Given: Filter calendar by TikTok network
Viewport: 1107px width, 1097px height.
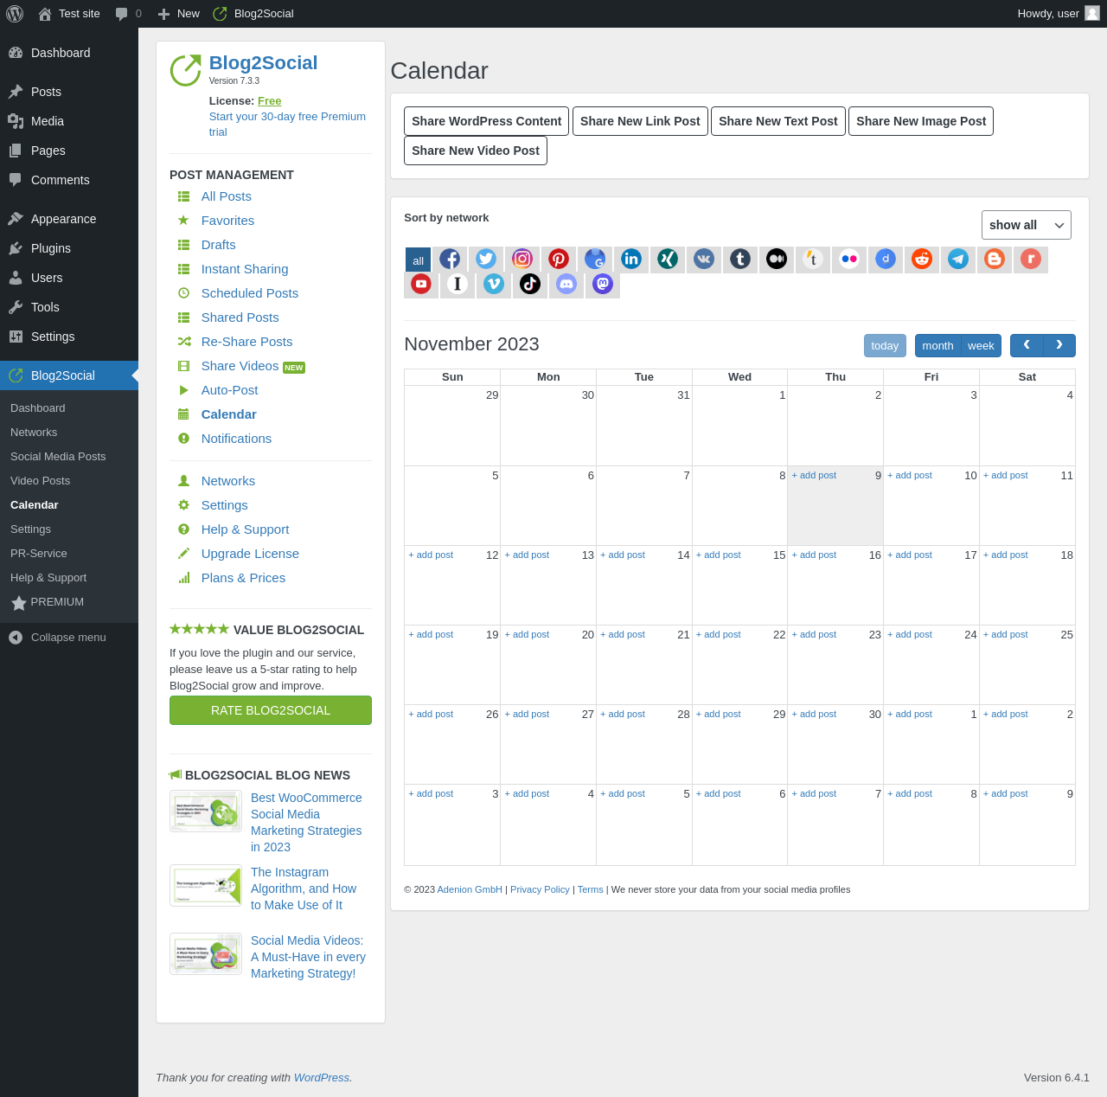Looking at the screenshot, I should tap(530, 284).
